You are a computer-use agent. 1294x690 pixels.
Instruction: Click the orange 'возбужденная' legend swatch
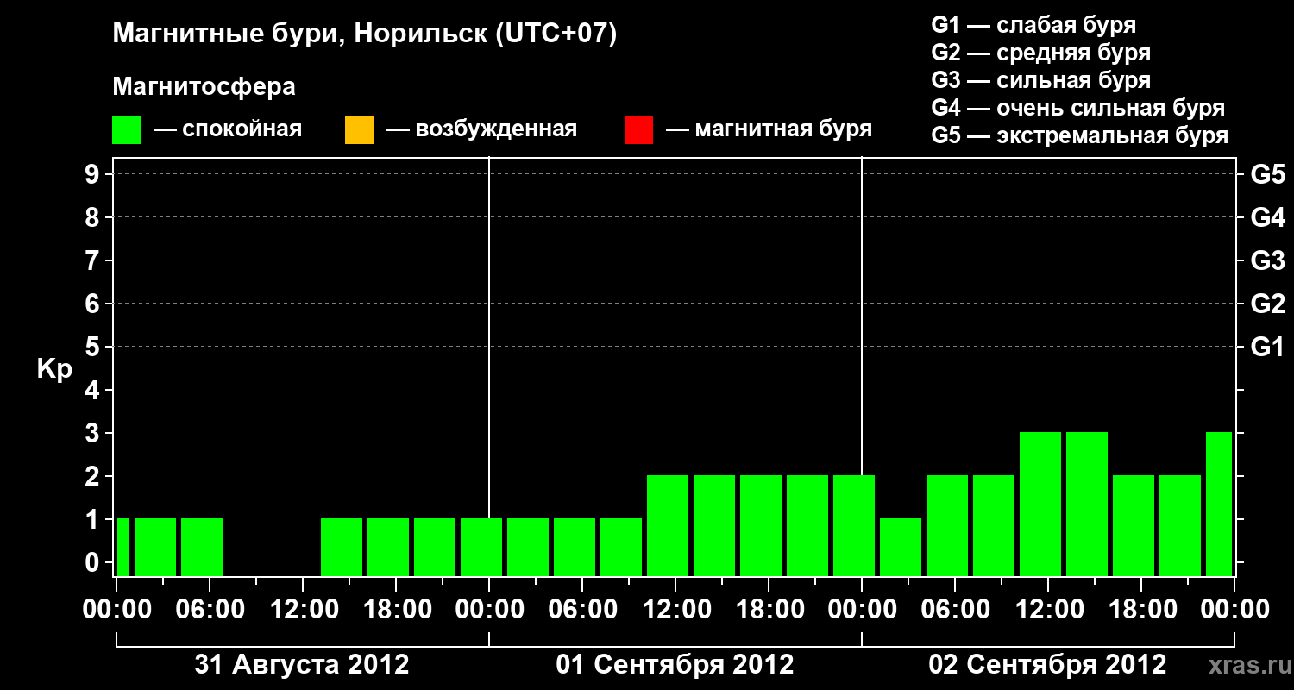(359, 130)
